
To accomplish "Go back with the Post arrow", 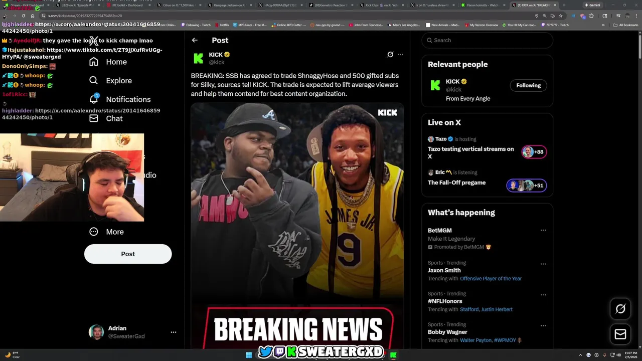I will click(x=195, y=40).
